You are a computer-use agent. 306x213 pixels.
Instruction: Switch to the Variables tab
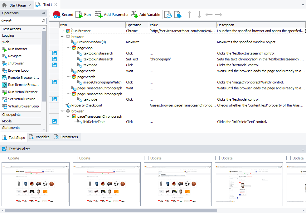pyautogui.click(x=39, y=137)
